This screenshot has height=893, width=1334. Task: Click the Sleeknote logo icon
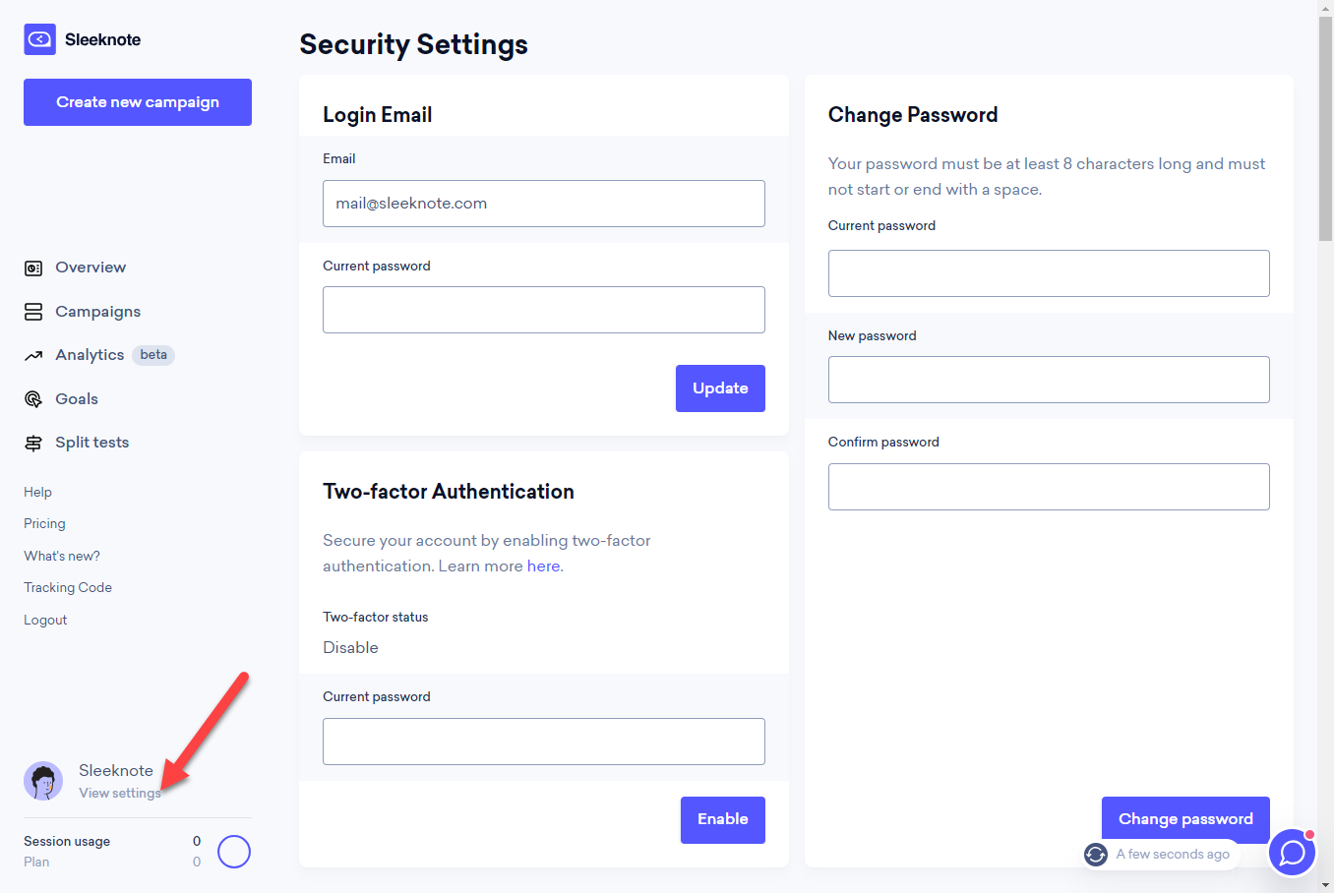point(39,39)
